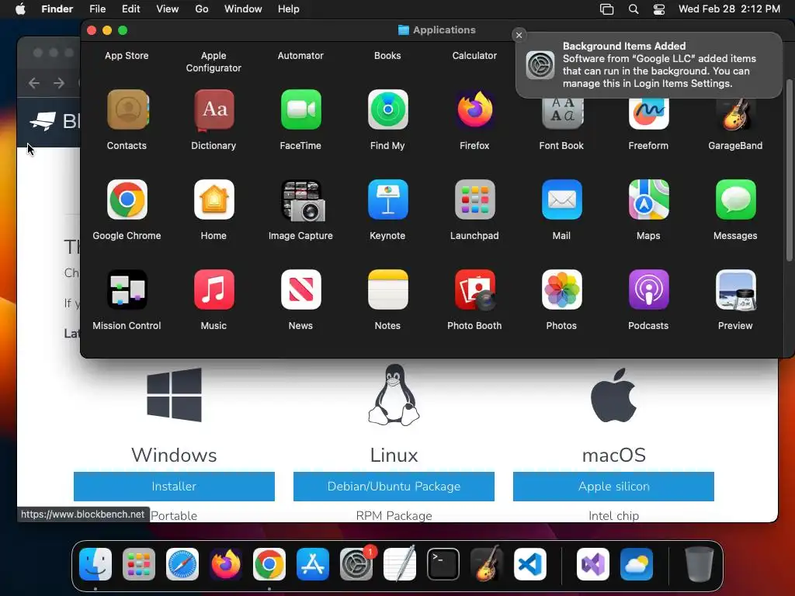This screenshot has height=596, width=795.
Task: Launch Photo Booth
Action: (474, 290)
